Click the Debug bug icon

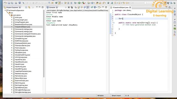tap(75, 3)
